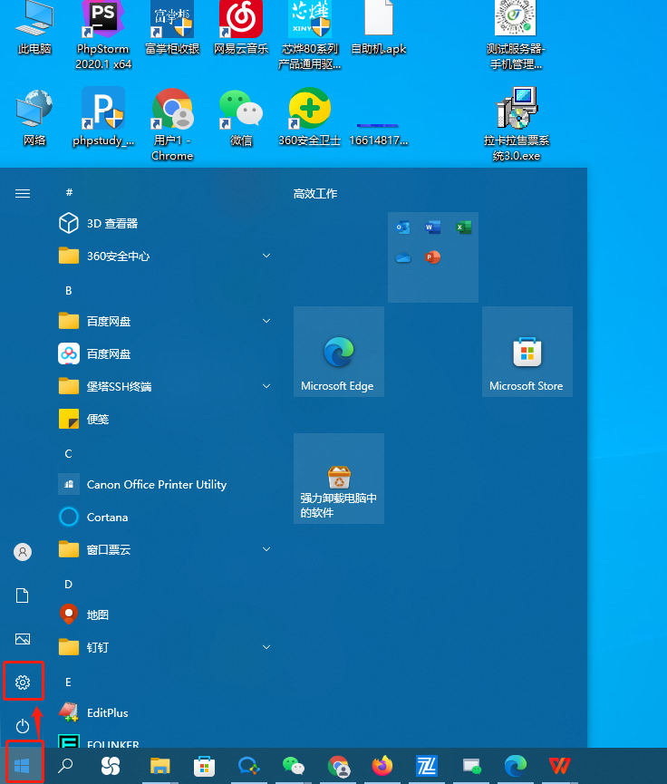Open the Microsoft Edge tile
The height and width of the screenshot is (784, 667).
[338, 352]
